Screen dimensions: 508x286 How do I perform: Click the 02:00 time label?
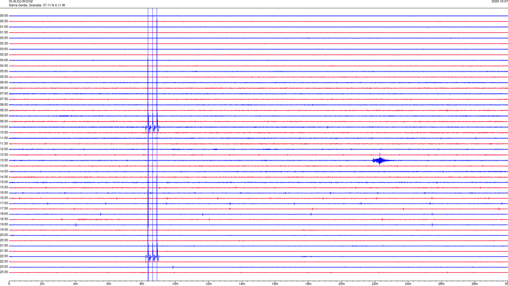(x=4, y=38)
